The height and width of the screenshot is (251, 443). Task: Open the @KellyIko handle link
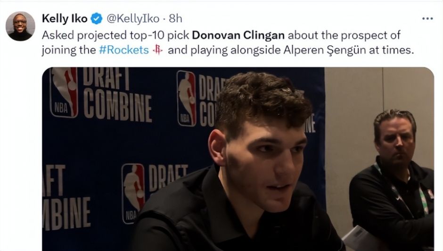pyautogui.click(x=133, y=19)
